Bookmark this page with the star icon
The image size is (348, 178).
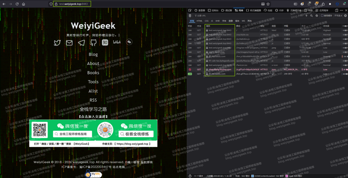(268, 4)
